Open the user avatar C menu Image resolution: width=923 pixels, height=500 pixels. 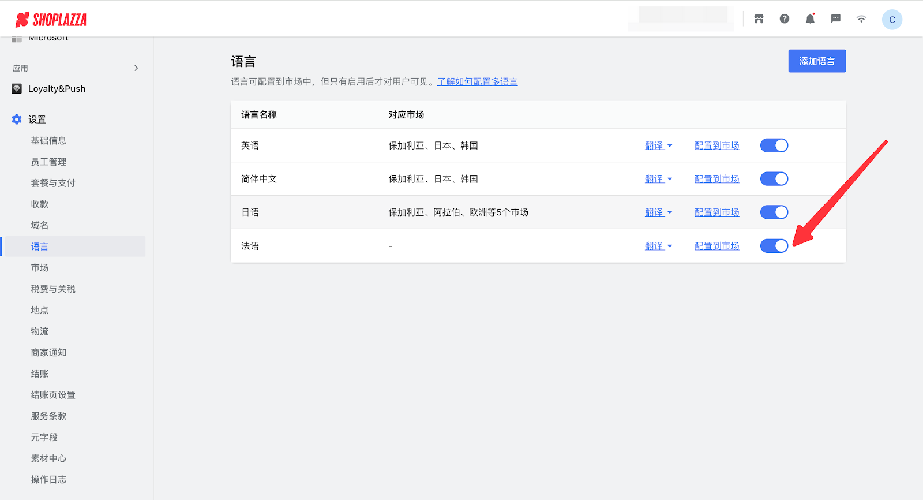[x=892, y=20]
